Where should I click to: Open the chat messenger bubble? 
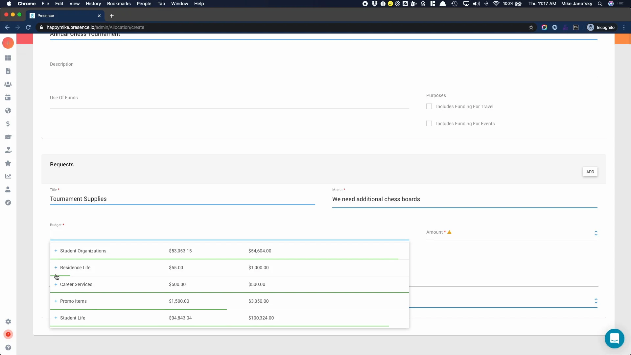[x=614, y=338]
